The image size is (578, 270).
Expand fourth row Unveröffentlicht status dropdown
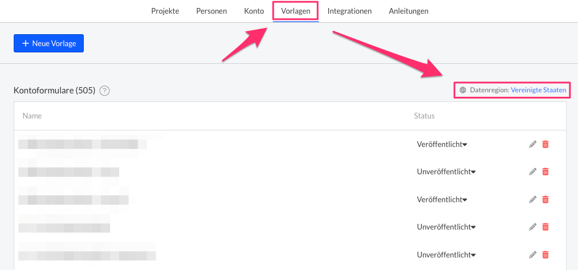point(446,227)
